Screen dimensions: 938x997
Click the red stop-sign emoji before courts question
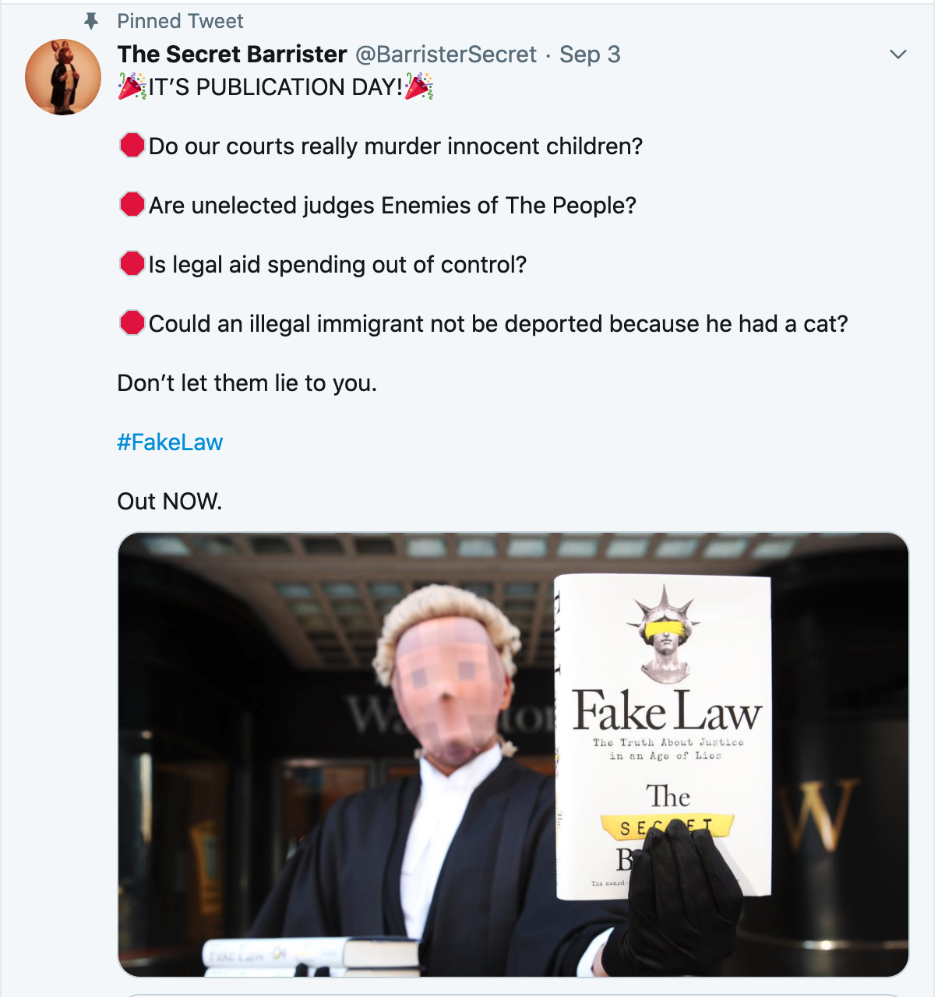coord(131,145)
